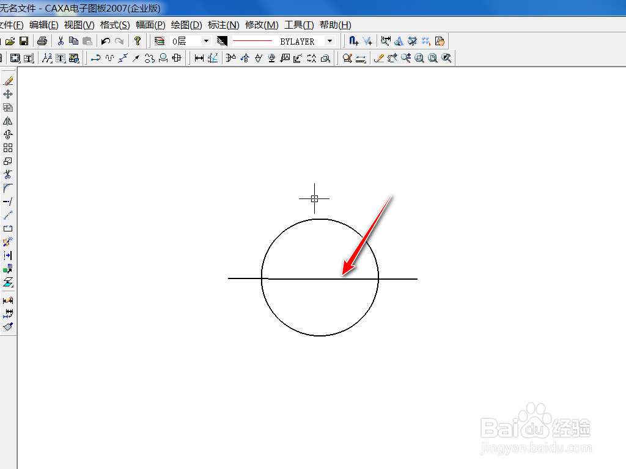The image size is (626, 469).
Task: Expand the BYLAYER linetype dropdown arrow
Action: pyautogui.click(x=330, y=41)
